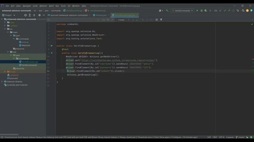Collapse the test folder node
Image resolution: width=254 pixels, height=142 pixels.
[x=8, y=52]
